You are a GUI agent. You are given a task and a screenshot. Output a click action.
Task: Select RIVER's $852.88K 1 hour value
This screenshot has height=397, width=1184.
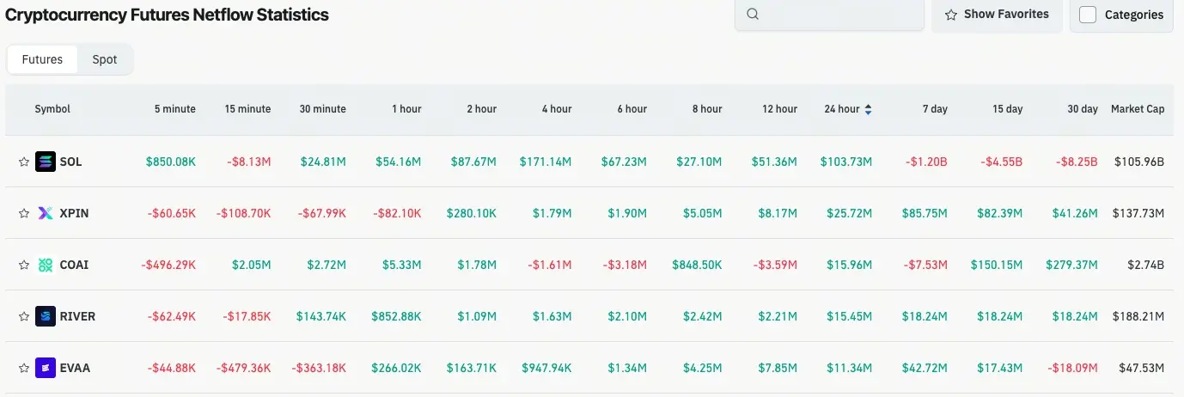click(397, 316)
